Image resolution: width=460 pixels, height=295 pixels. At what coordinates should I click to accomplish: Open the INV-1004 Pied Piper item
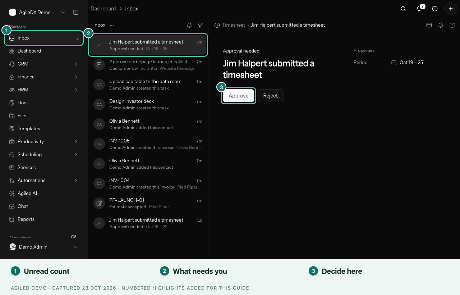coord(148,183)
